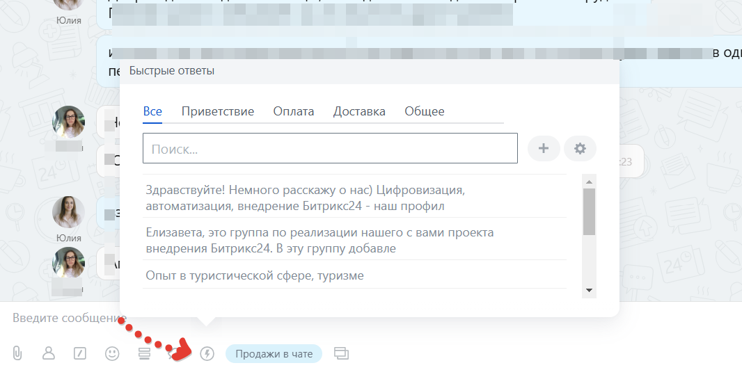Click the quick answers list scroll up arrow
This screenshot has height=370, width=742.
point(589,182)
